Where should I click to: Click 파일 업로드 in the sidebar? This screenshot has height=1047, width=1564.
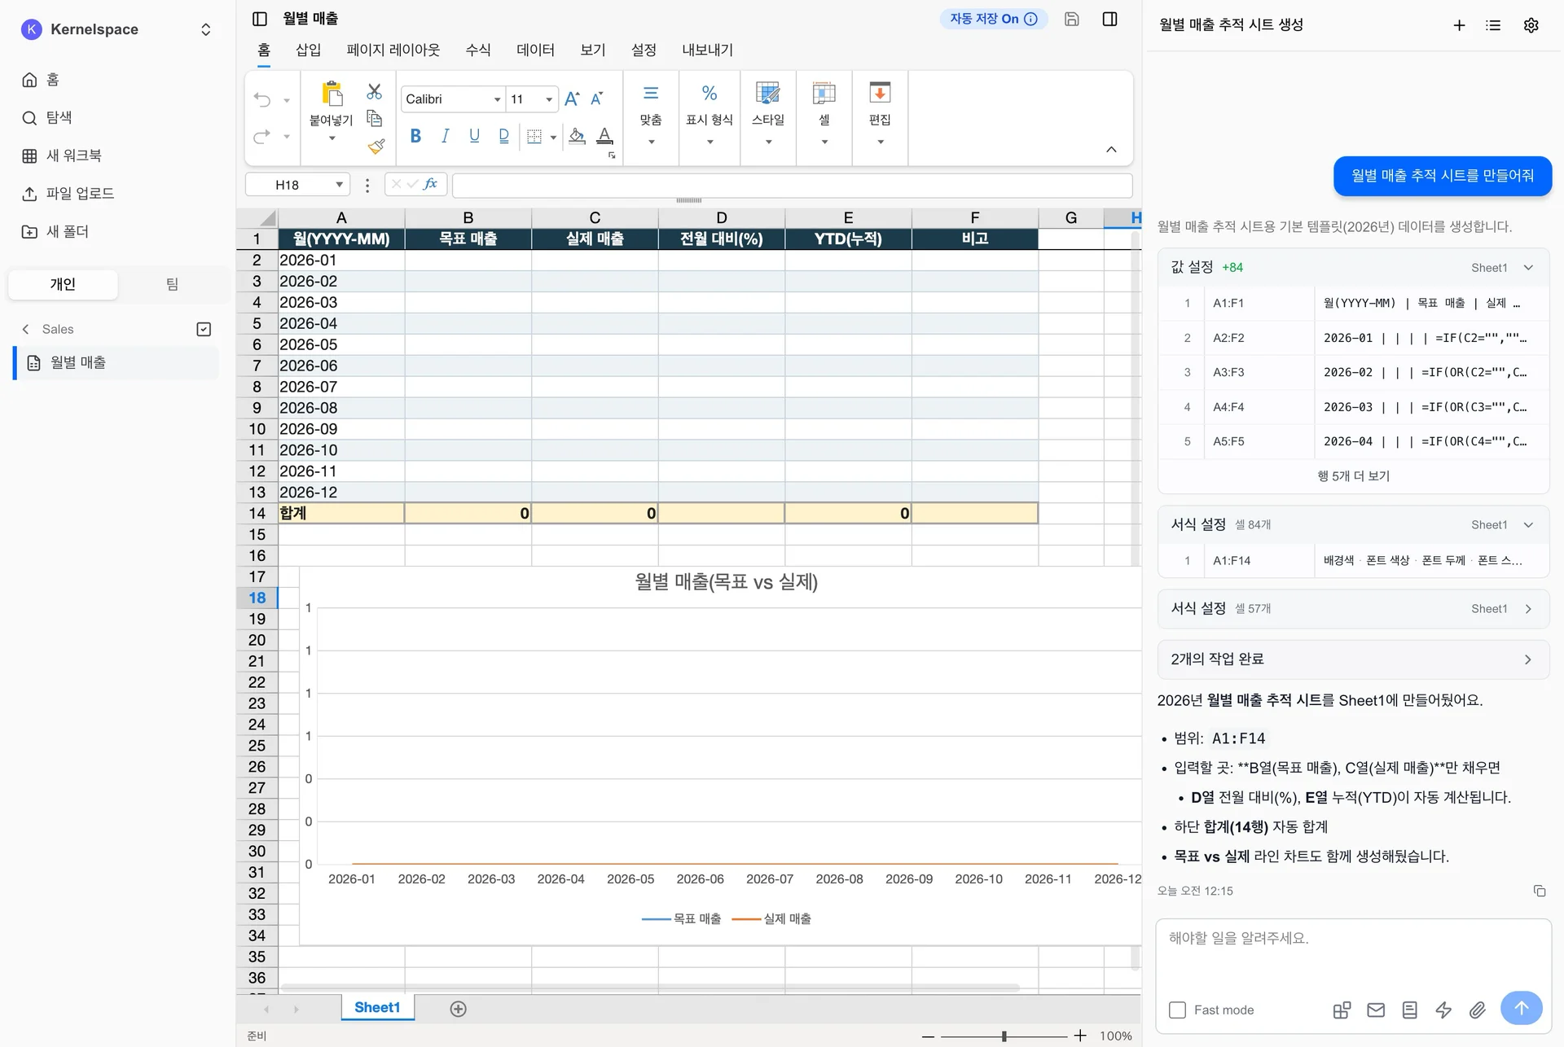click(79, 194)
